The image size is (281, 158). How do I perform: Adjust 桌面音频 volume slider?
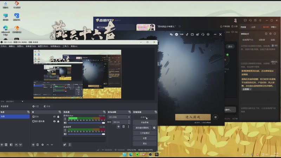[x=86, y=134]
